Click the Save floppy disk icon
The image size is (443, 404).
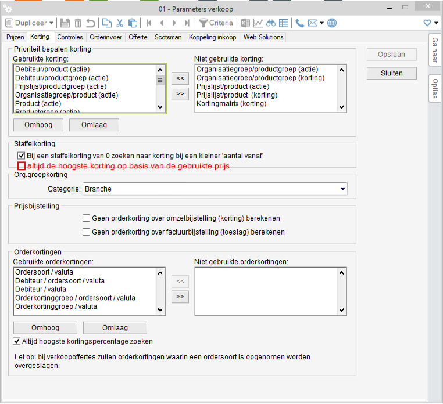point(65,23)
